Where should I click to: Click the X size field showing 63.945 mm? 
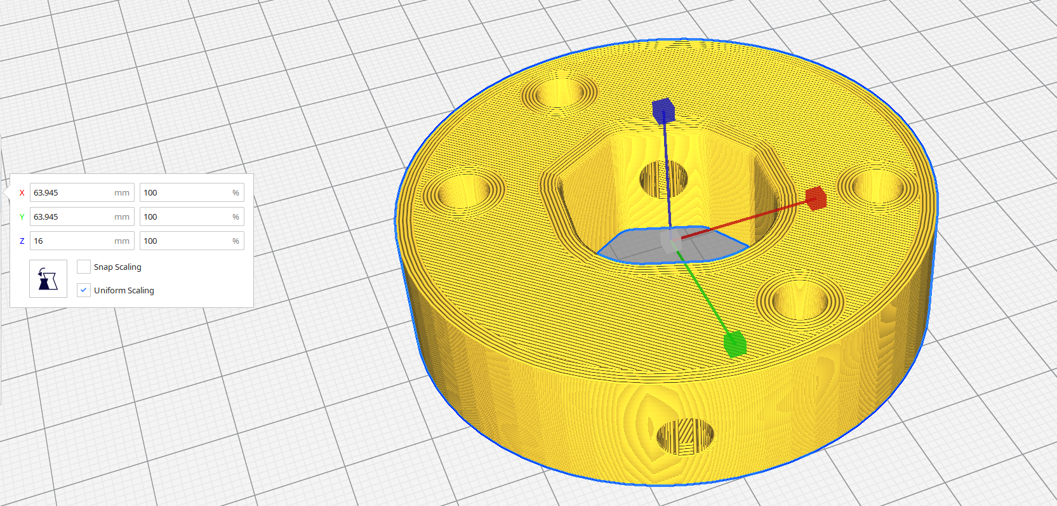point(71,193)
